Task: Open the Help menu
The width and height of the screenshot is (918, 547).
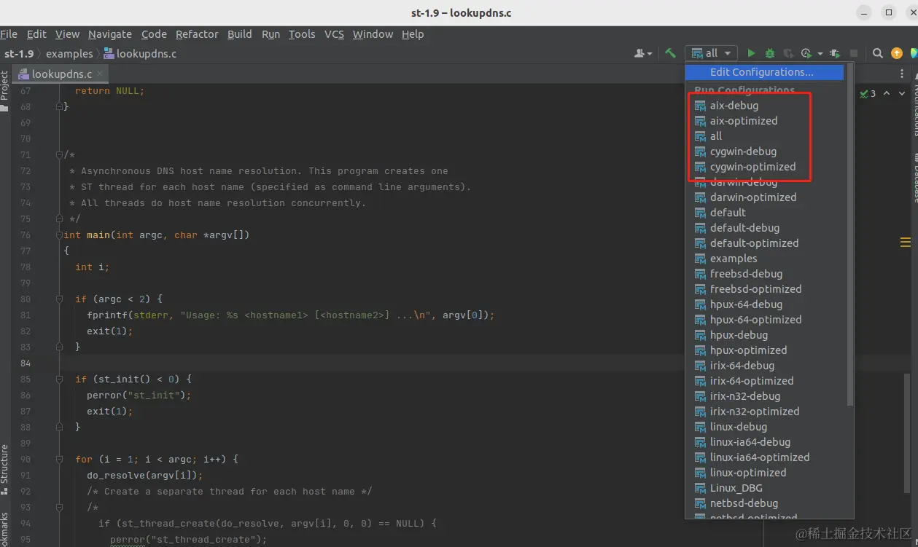Action: click(413, 34)
